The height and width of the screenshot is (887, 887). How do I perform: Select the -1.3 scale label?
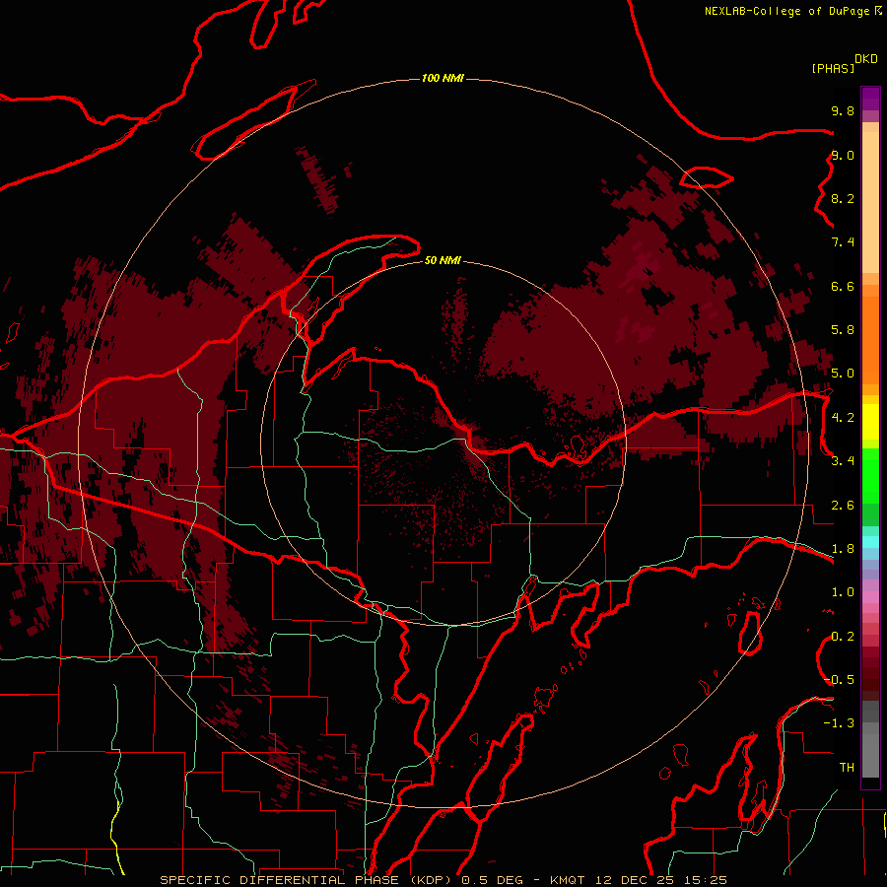839,723
